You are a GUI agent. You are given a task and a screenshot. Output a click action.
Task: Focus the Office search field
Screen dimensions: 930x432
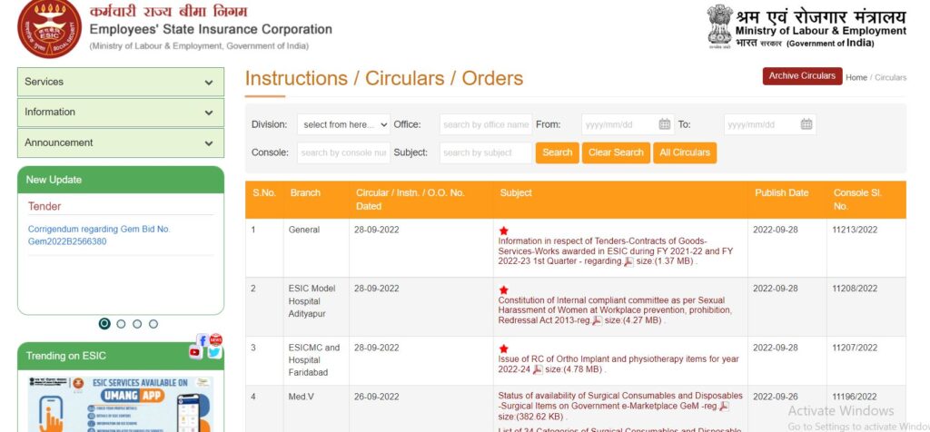pyautogui.click(x=486, y=124)
